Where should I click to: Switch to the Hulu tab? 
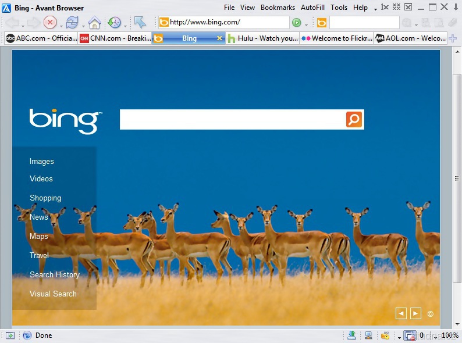263,38
